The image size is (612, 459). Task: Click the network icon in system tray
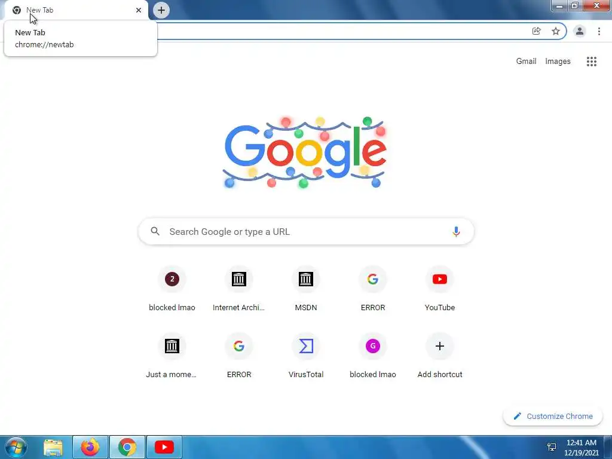click(x=552, y=447)
